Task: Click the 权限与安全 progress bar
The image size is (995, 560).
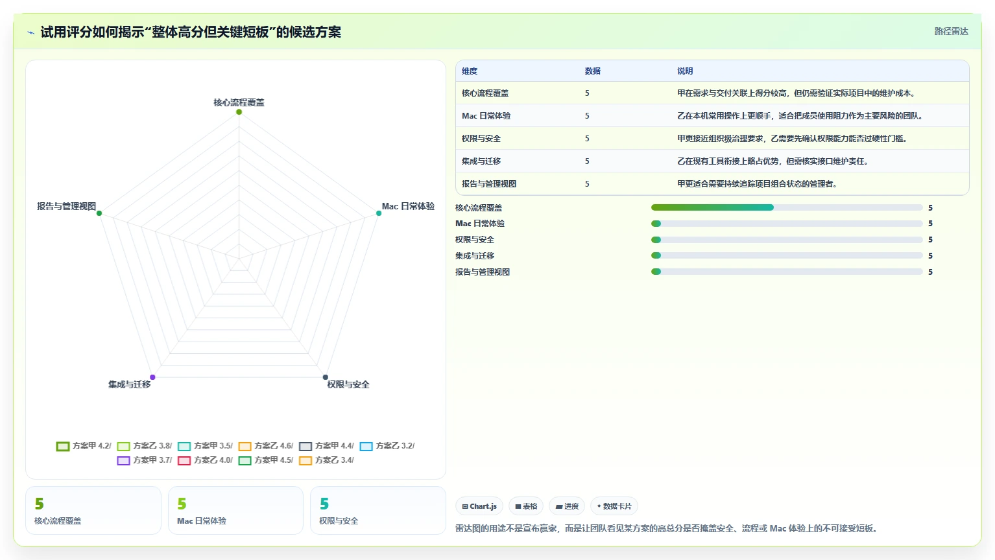Action: (x=787, y=240)
